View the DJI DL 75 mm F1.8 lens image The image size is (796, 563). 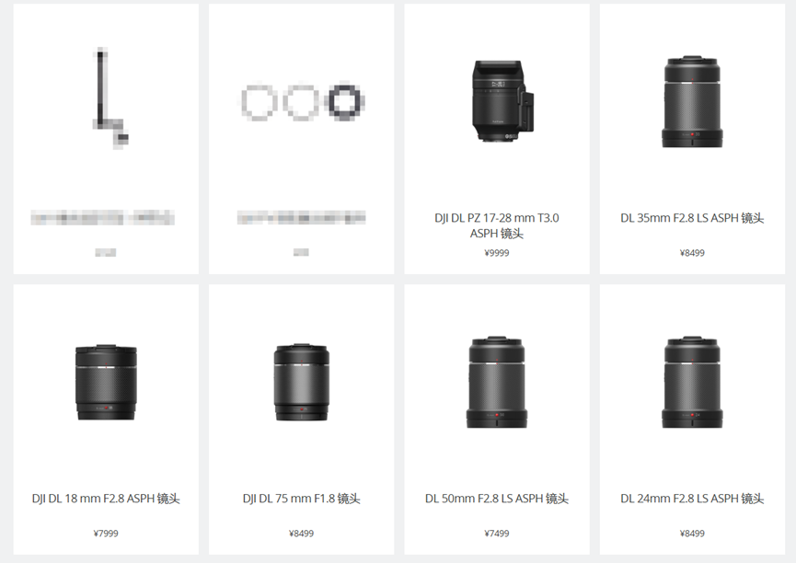click(x=301, y=382)
